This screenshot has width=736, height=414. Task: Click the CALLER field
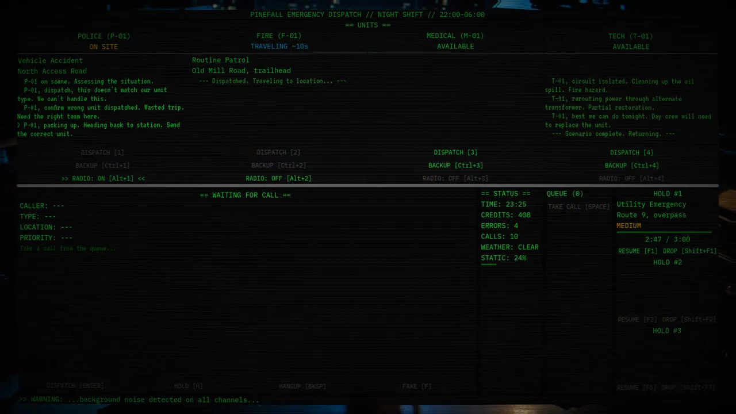42,206
